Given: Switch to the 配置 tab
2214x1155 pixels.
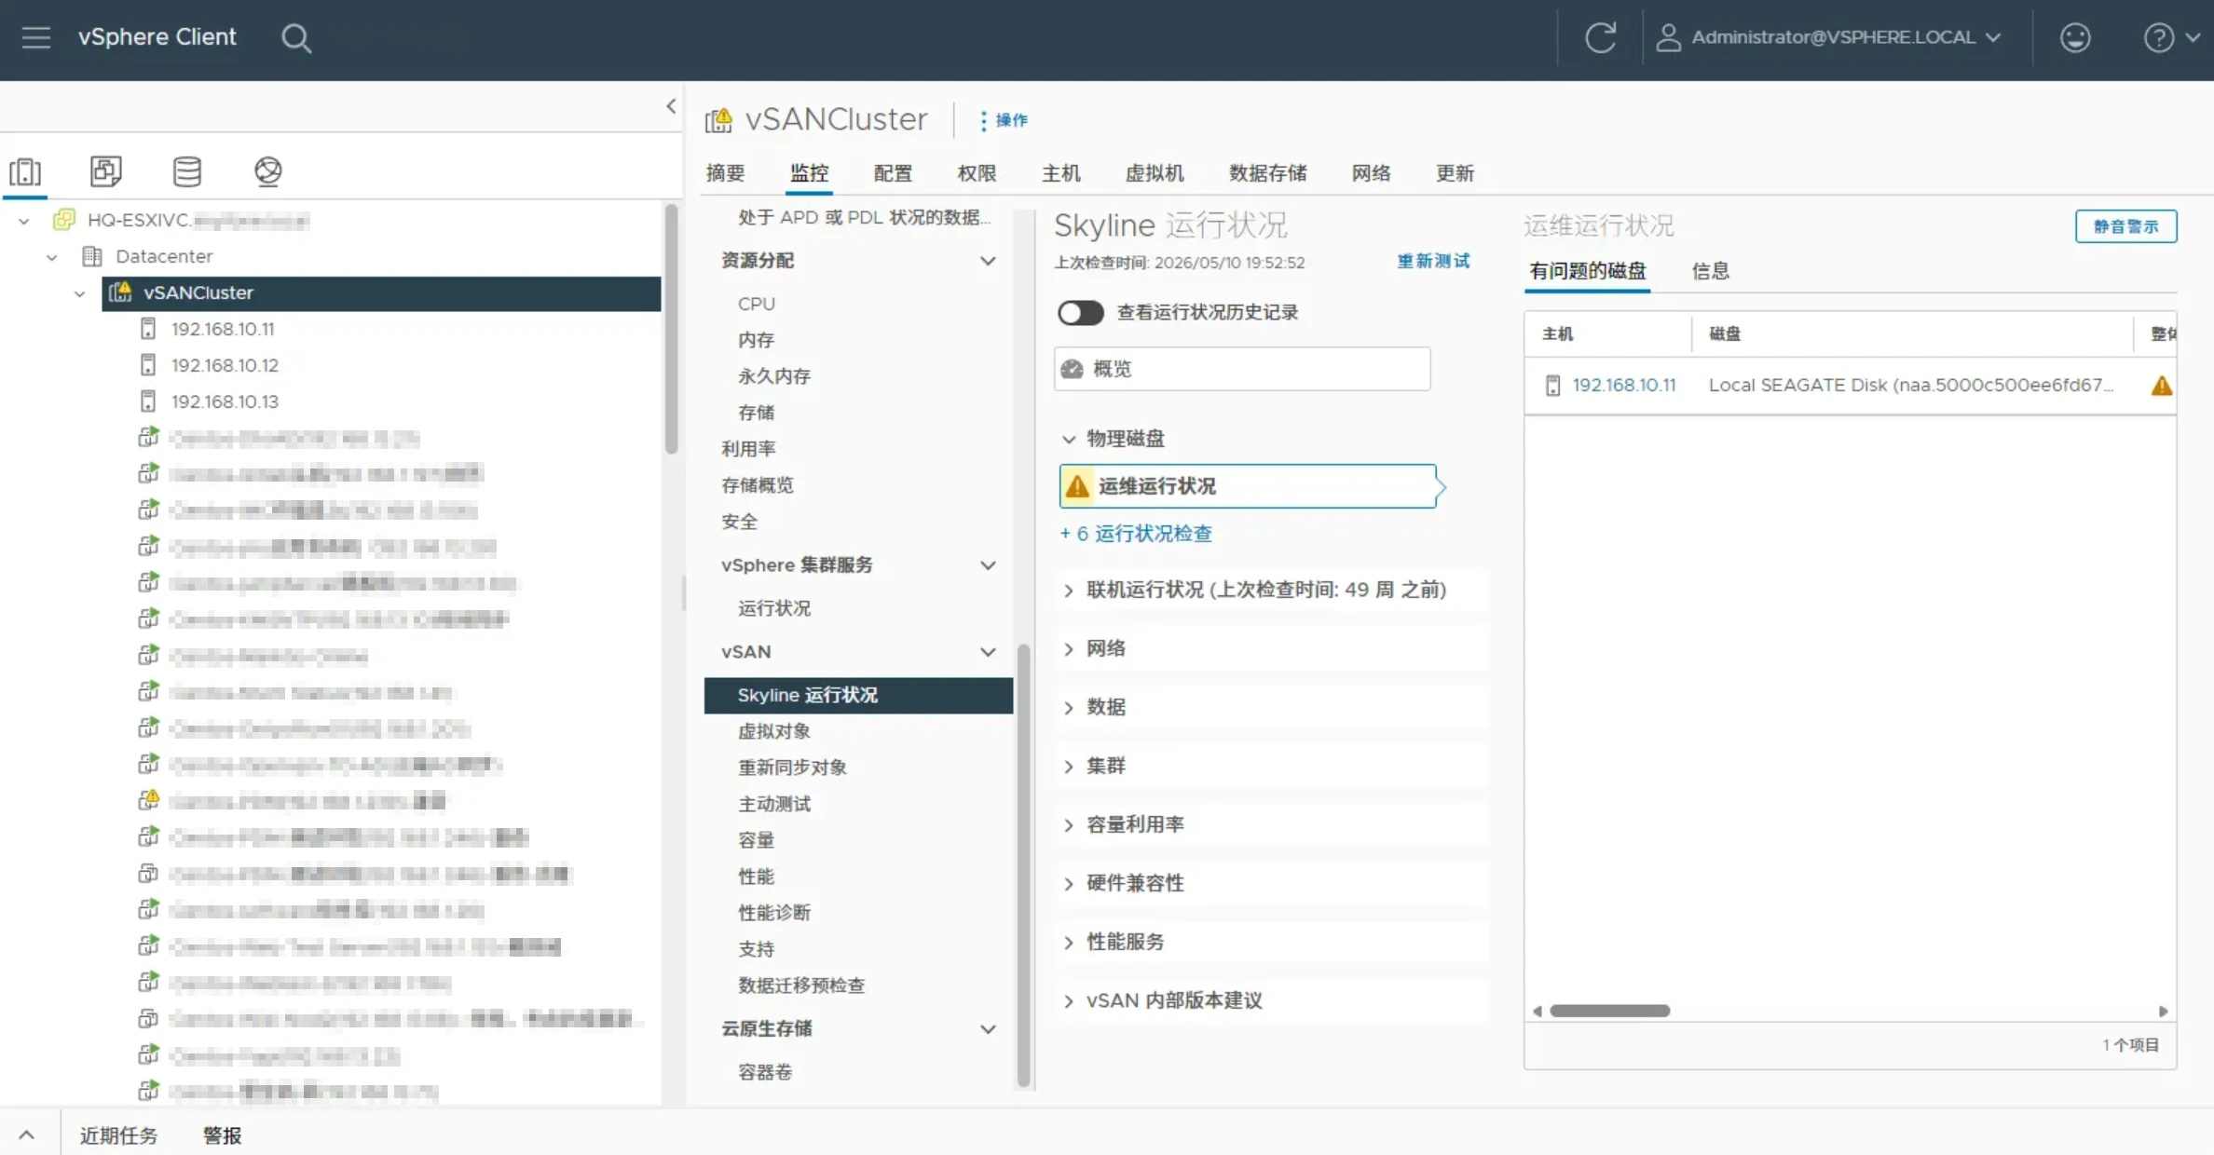Looking at the screenshot, I should coord(893,173).
